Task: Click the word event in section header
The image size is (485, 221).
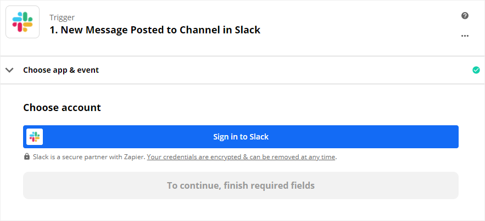Action: click(x=88, y=70)
